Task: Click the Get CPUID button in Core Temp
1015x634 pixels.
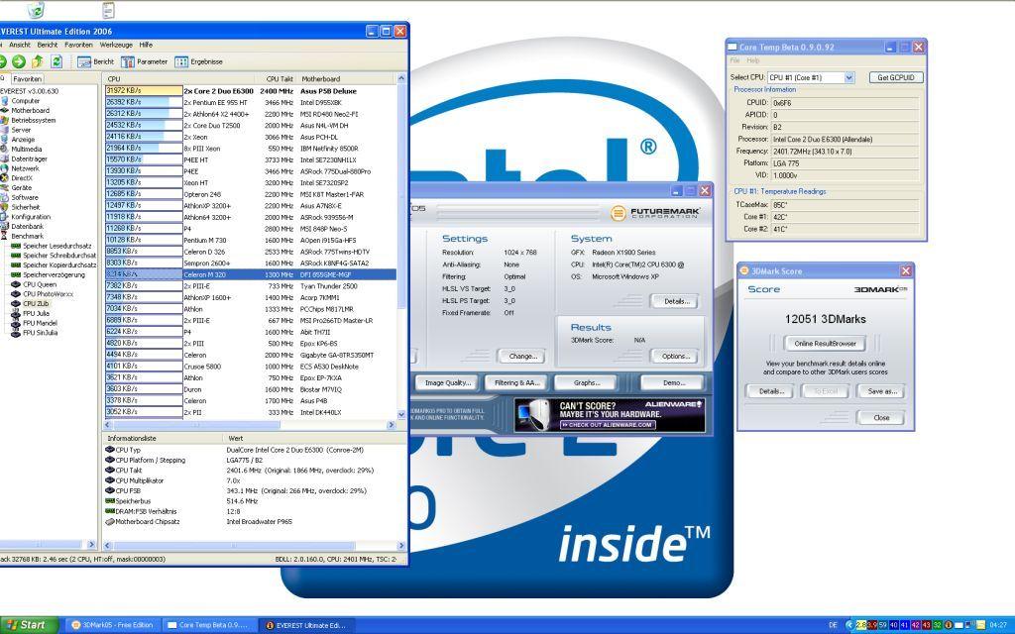Action: [896, 77]
